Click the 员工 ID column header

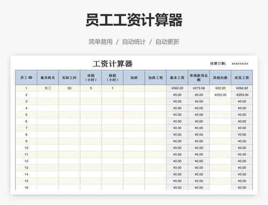click(26, 78)
